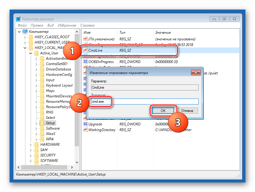Click the Upgrade DWORD value icon
This screenshot has width=255, height=192.
point(85,124)
